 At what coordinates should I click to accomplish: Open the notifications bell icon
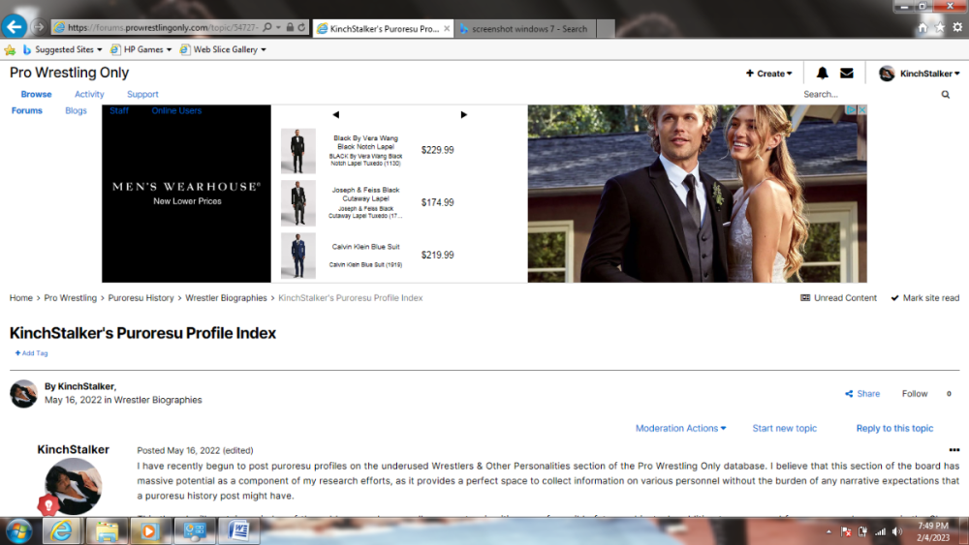point(823,74)
